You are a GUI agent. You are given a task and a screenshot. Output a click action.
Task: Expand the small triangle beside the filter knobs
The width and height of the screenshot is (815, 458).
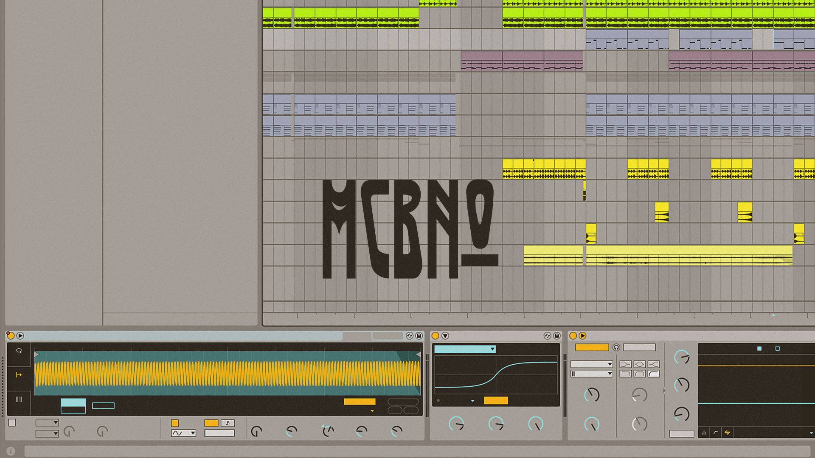pos(664,391)
